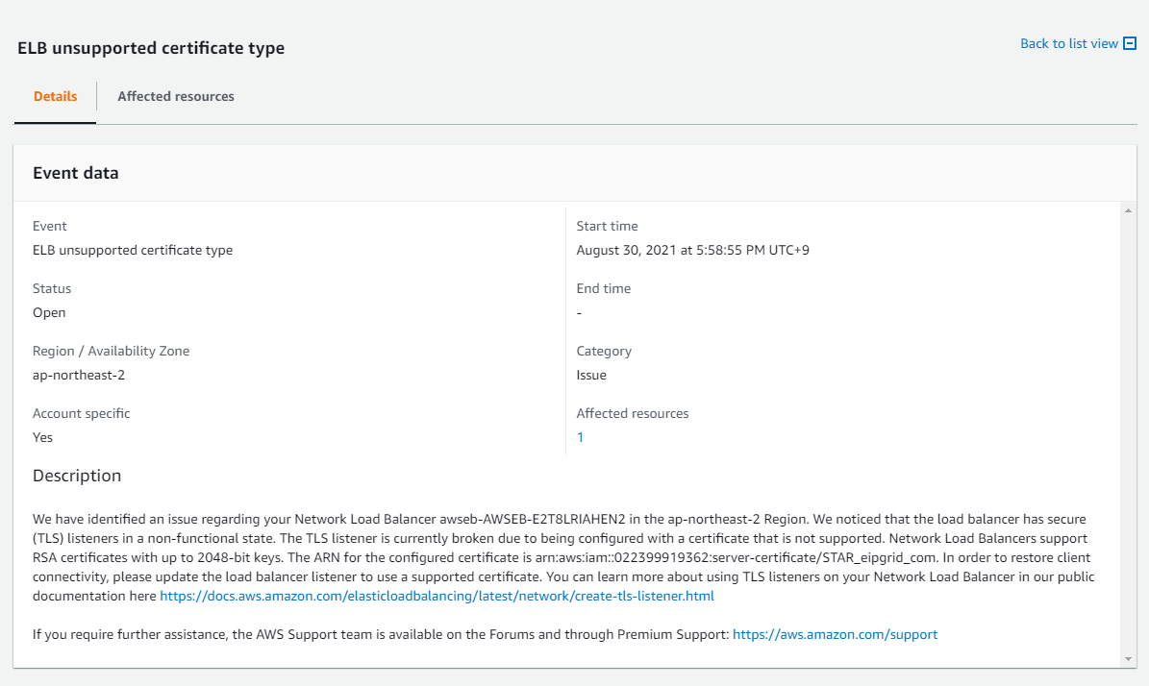Select the Details tab
Screen dimensions: 1149x686
click(x=55, y=96)
